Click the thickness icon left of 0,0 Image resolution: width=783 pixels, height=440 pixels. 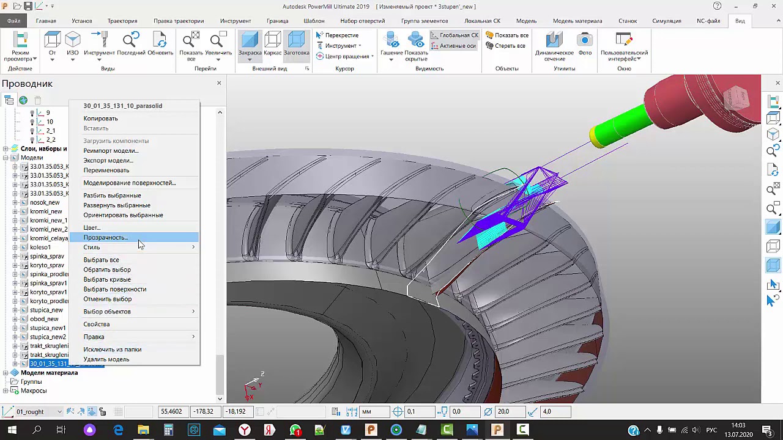pos(443,412)
